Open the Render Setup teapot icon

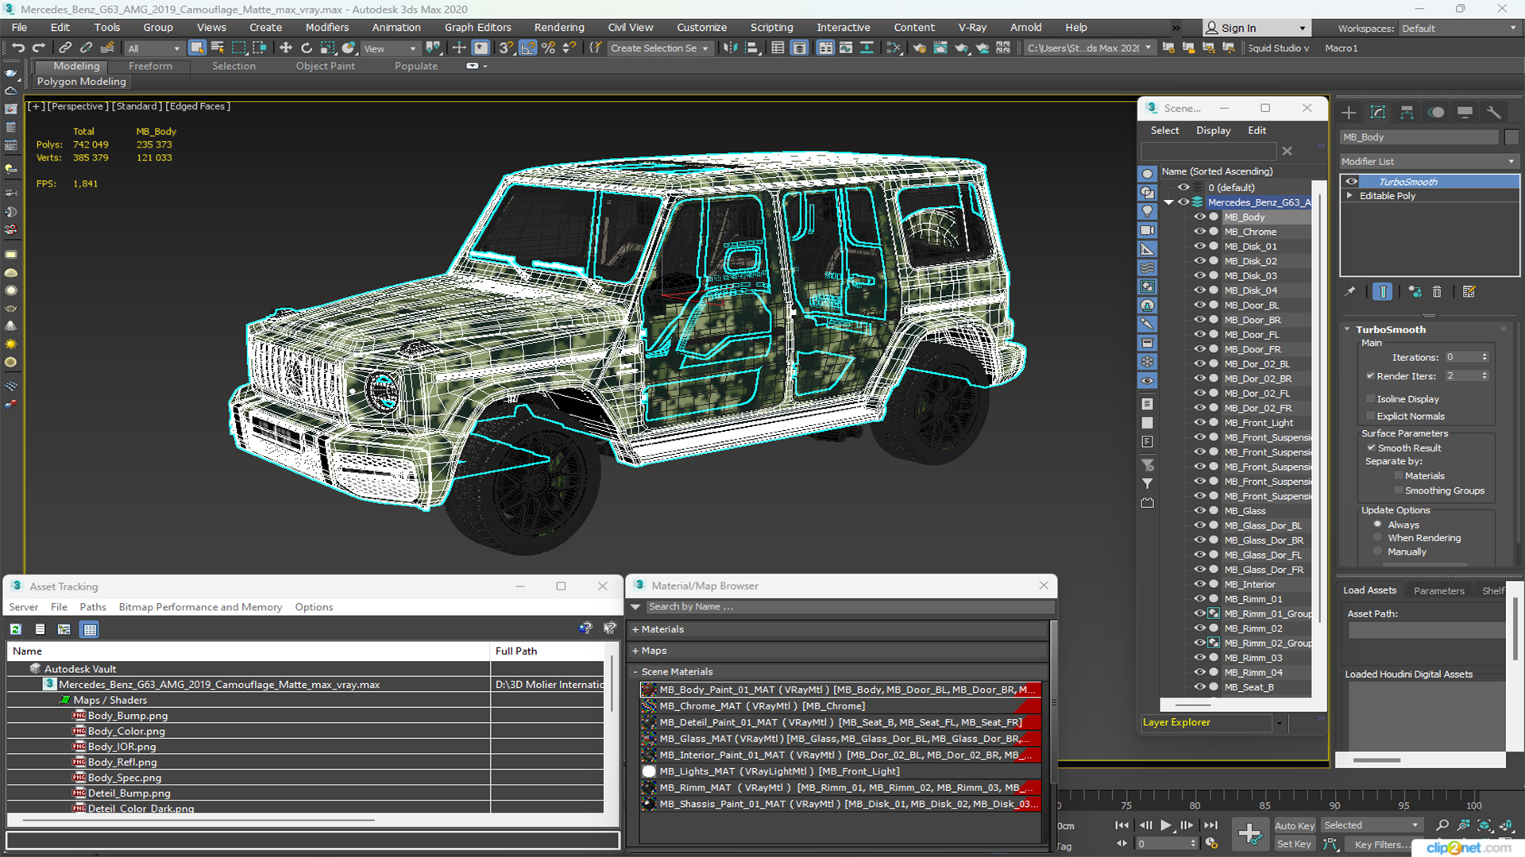919,48
